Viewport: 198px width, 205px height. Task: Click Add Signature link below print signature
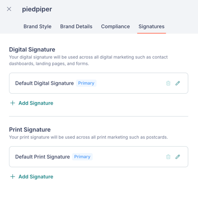pyautogui.click(x=36, y=177)
